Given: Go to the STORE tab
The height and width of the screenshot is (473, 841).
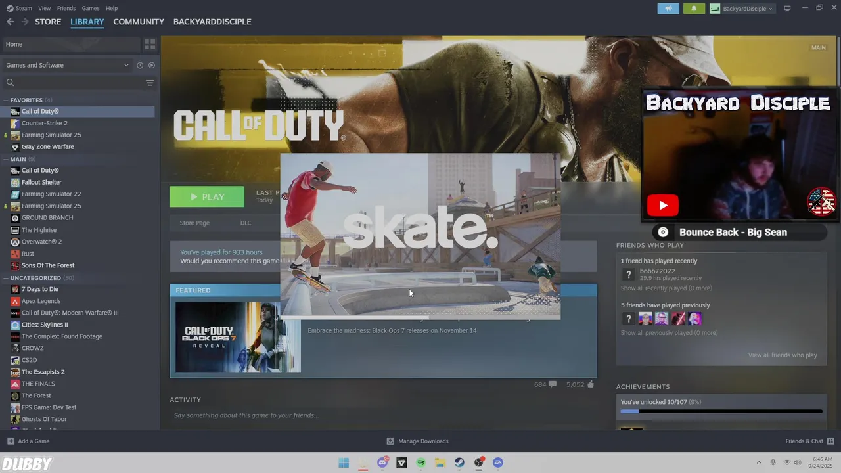Looking at the screenshot, I should point(48,22).
